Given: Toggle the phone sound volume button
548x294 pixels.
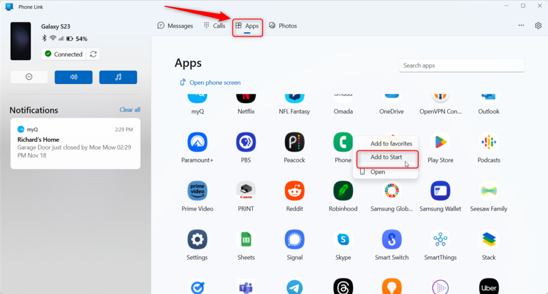Looking at the screenshot, I should click(x=73, y=77).
